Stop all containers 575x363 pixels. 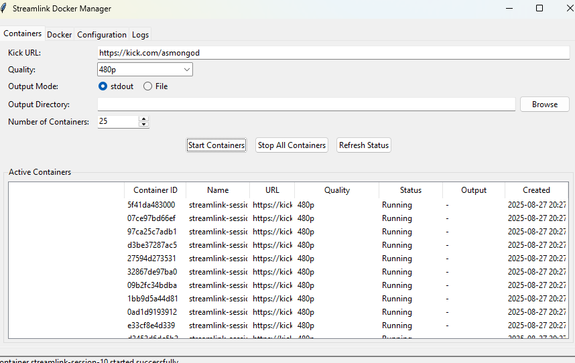click(292, 145)
